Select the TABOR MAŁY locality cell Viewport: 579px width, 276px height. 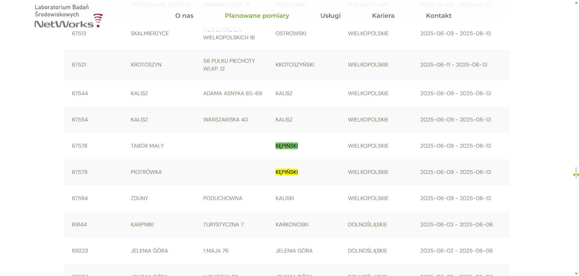tap(147, 146)
